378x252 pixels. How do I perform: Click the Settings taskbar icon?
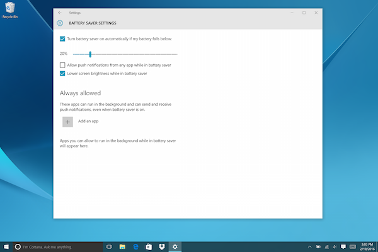tap(175, 247)
